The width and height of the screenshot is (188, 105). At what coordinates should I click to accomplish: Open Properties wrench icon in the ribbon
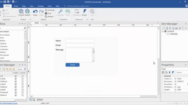tap(61, 11)
